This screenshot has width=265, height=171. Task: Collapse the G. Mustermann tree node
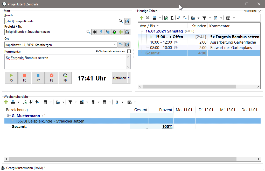(8, 116)
